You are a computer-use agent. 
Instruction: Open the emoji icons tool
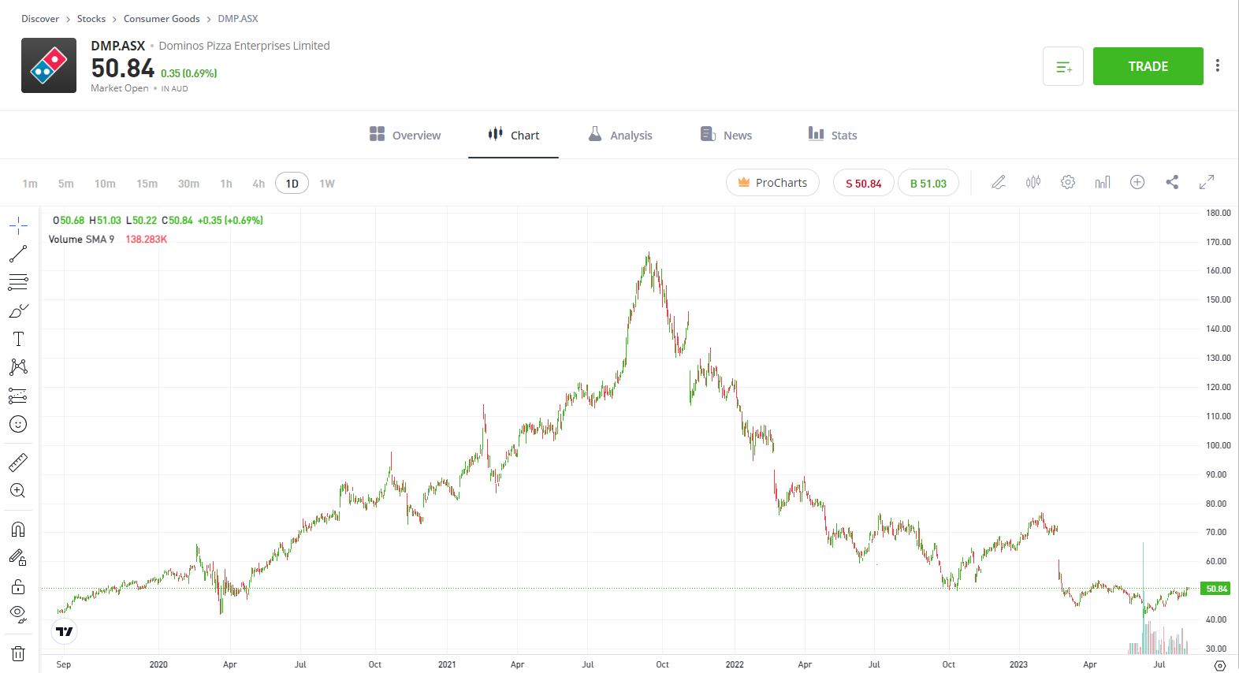[18, 424]
